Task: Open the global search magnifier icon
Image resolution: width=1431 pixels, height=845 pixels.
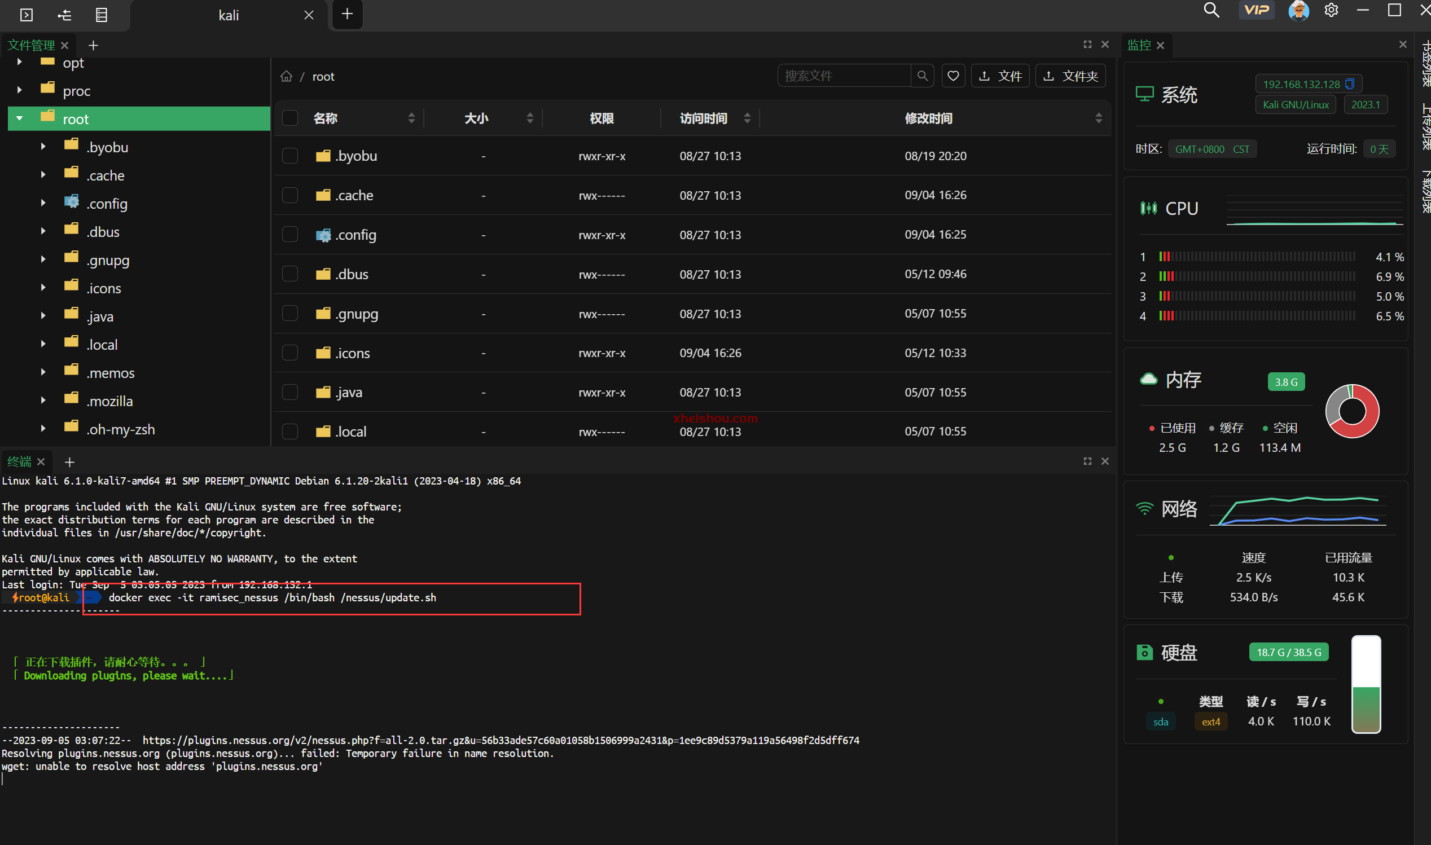Action: [1211, 10]
